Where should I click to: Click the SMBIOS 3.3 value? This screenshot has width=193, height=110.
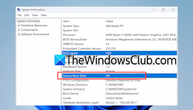[108, 44]
